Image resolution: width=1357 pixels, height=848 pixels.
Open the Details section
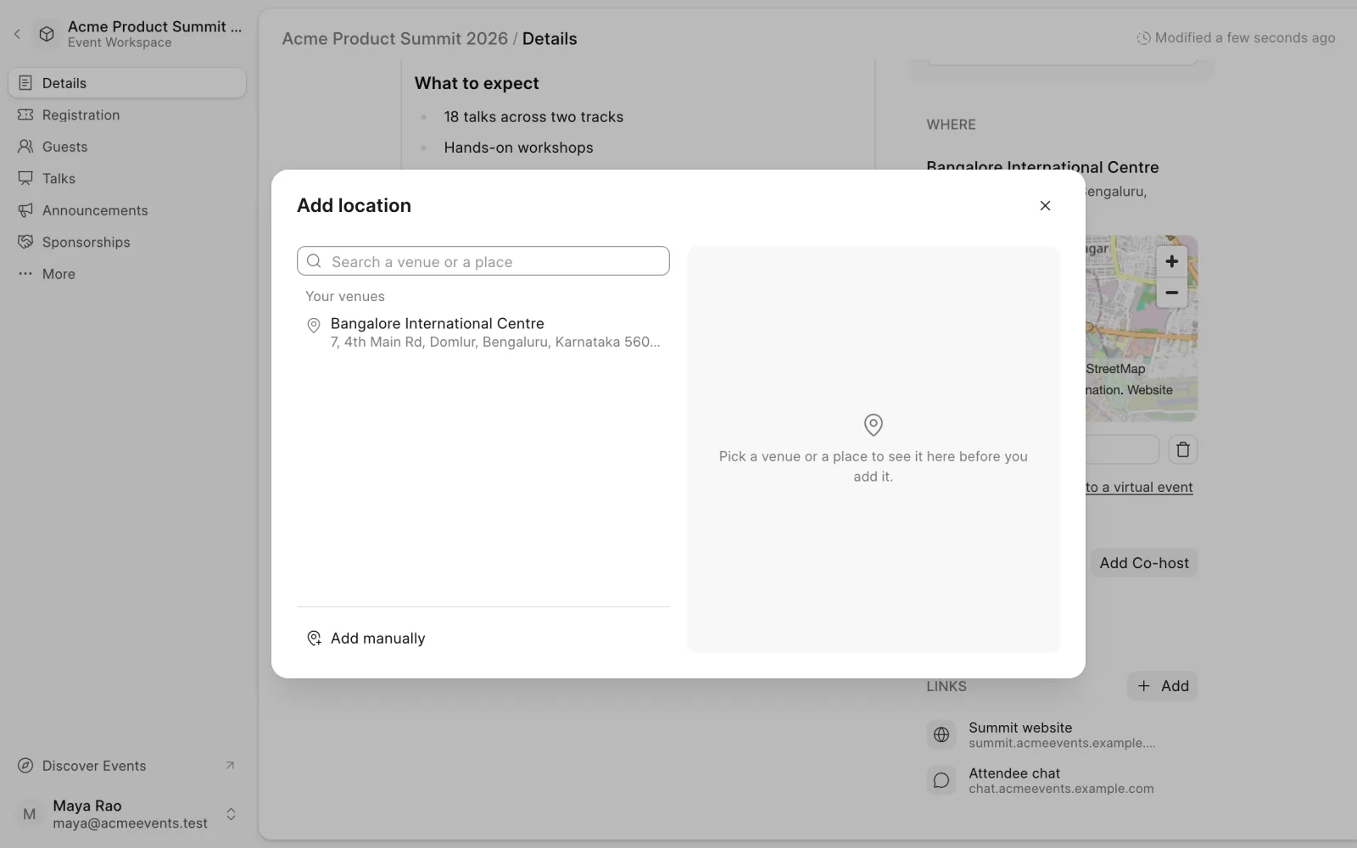pyautogui.click(x=127, y=83)
